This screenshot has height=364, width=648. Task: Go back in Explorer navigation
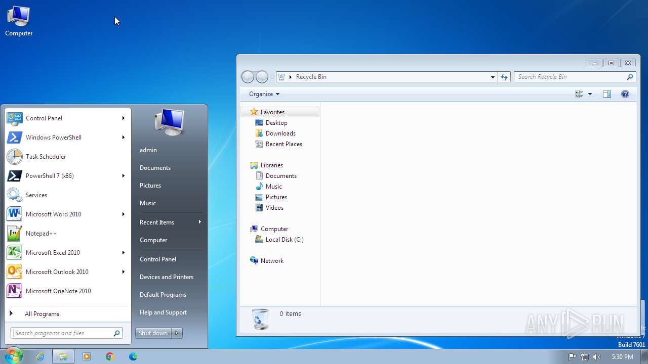coord(248,77)
